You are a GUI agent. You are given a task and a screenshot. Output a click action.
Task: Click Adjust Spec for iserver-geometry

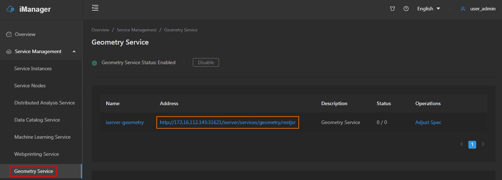(428, 122)
